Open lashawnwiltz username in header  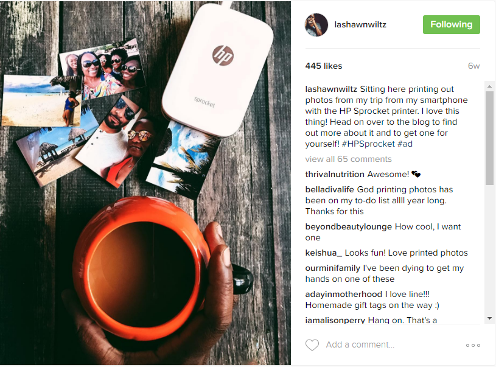click(360, 25)
